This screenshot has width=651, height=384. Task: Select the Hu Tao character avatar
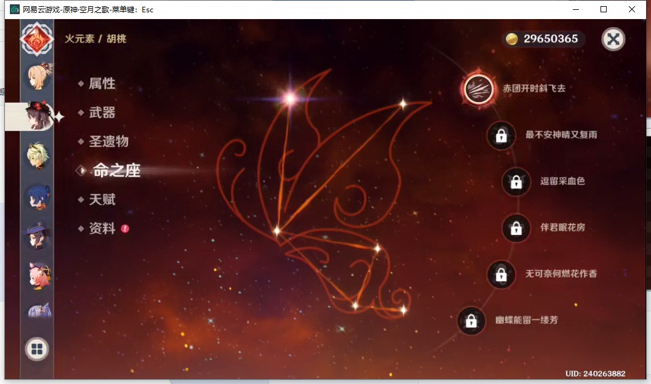[x=39, y=116]
